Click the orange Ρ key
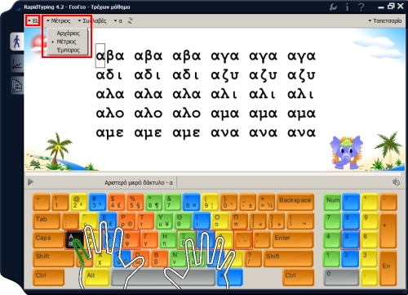Viewport: 408px width, 295px height. click(x=127, y=221)
